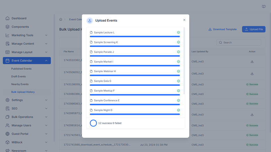Click the Event Calendar breadcrumb link
The image size is (271, 152).
click(x=75, y=19)
